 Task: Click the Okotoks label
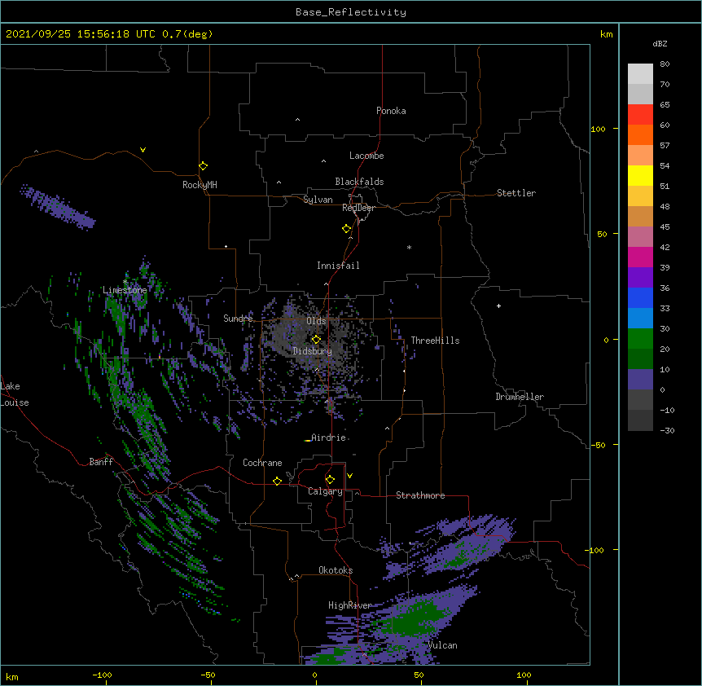(x=336, y=570)
